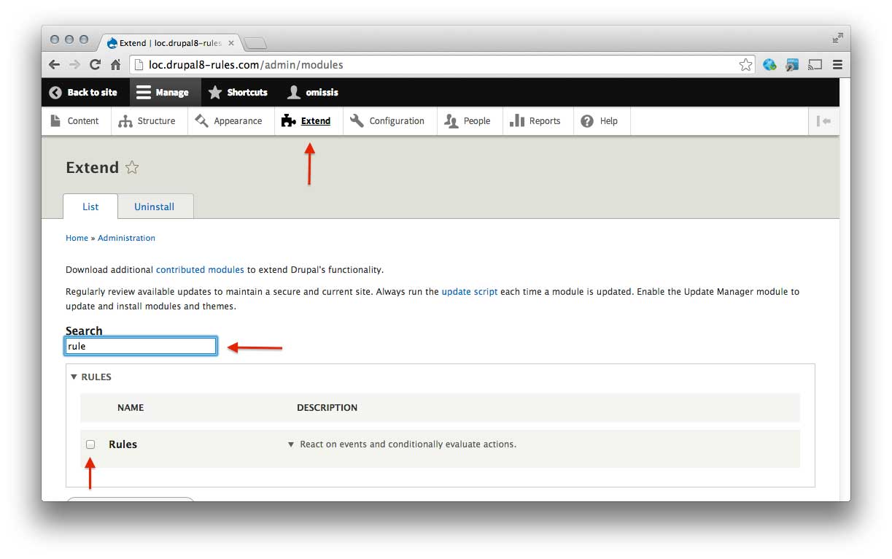
Task: Open a new browser tab
Action: [255, 43]
